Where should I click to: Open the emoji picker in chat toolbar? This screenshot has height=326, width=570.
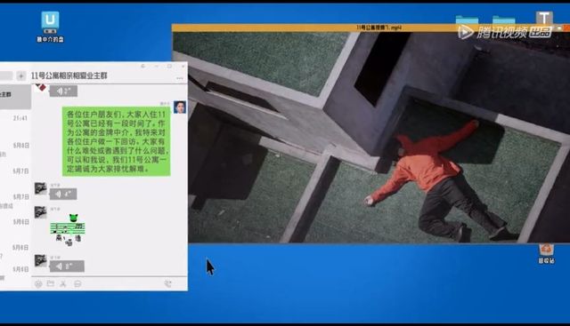(x=38, y=284)
